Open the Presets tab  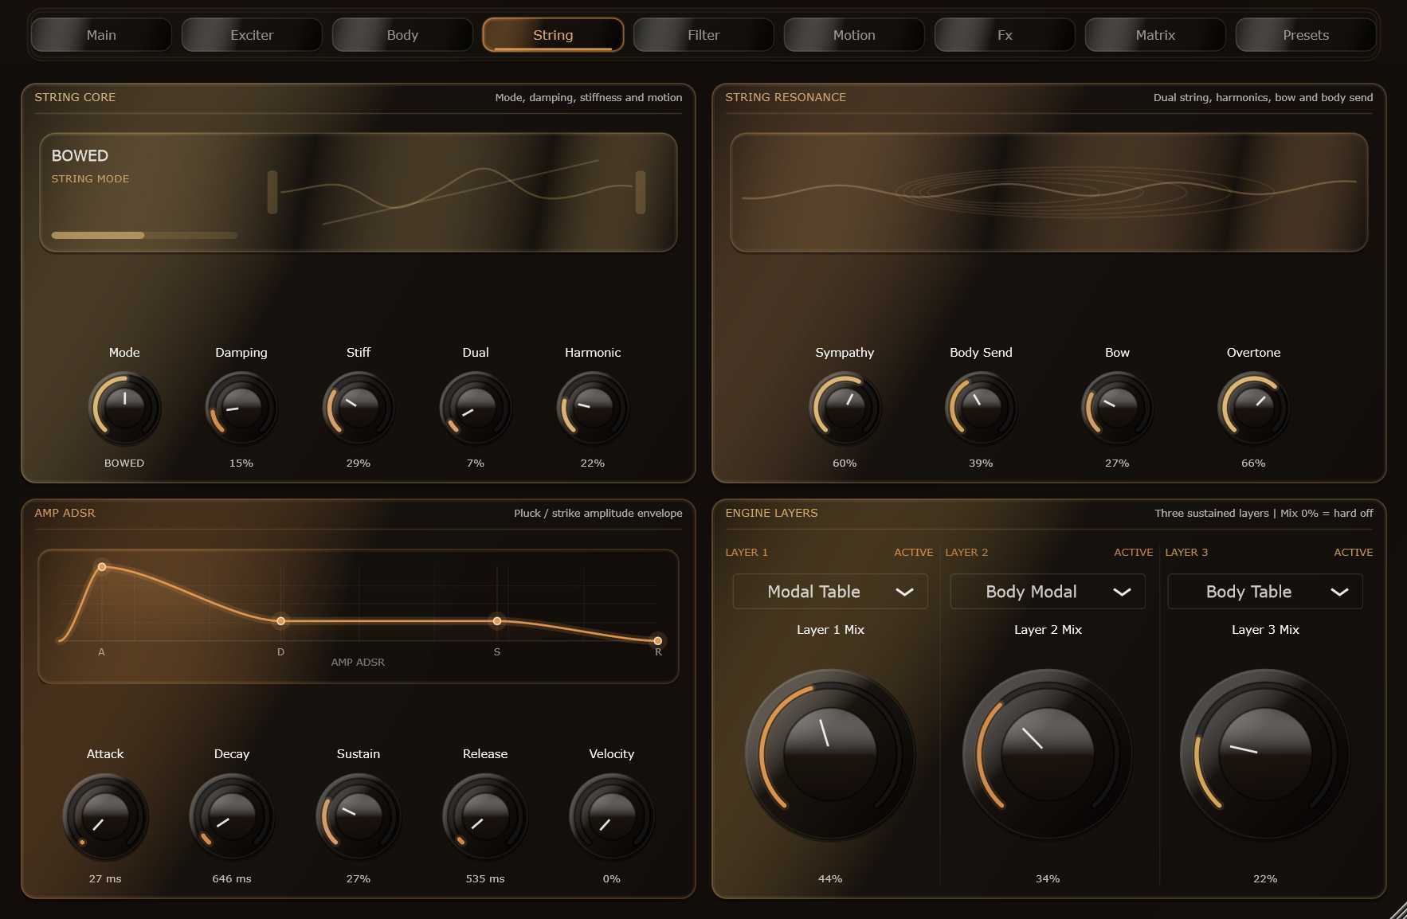[1306, 35]
